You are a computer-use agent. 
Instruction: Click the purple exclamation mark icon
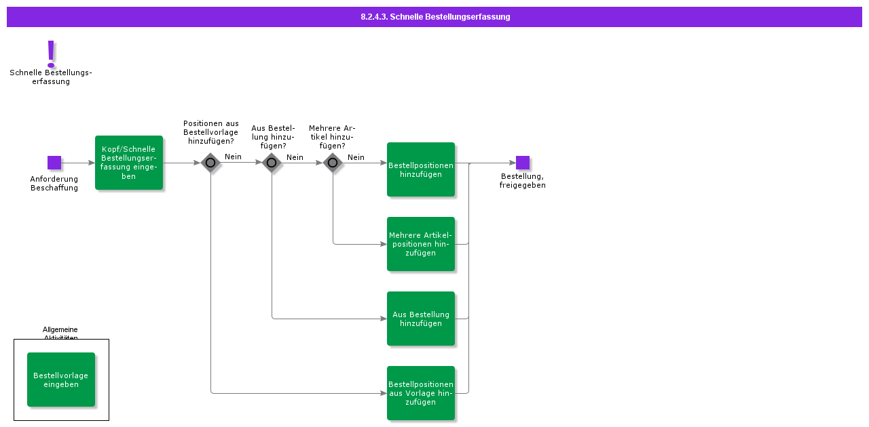(x=51, y=54)
